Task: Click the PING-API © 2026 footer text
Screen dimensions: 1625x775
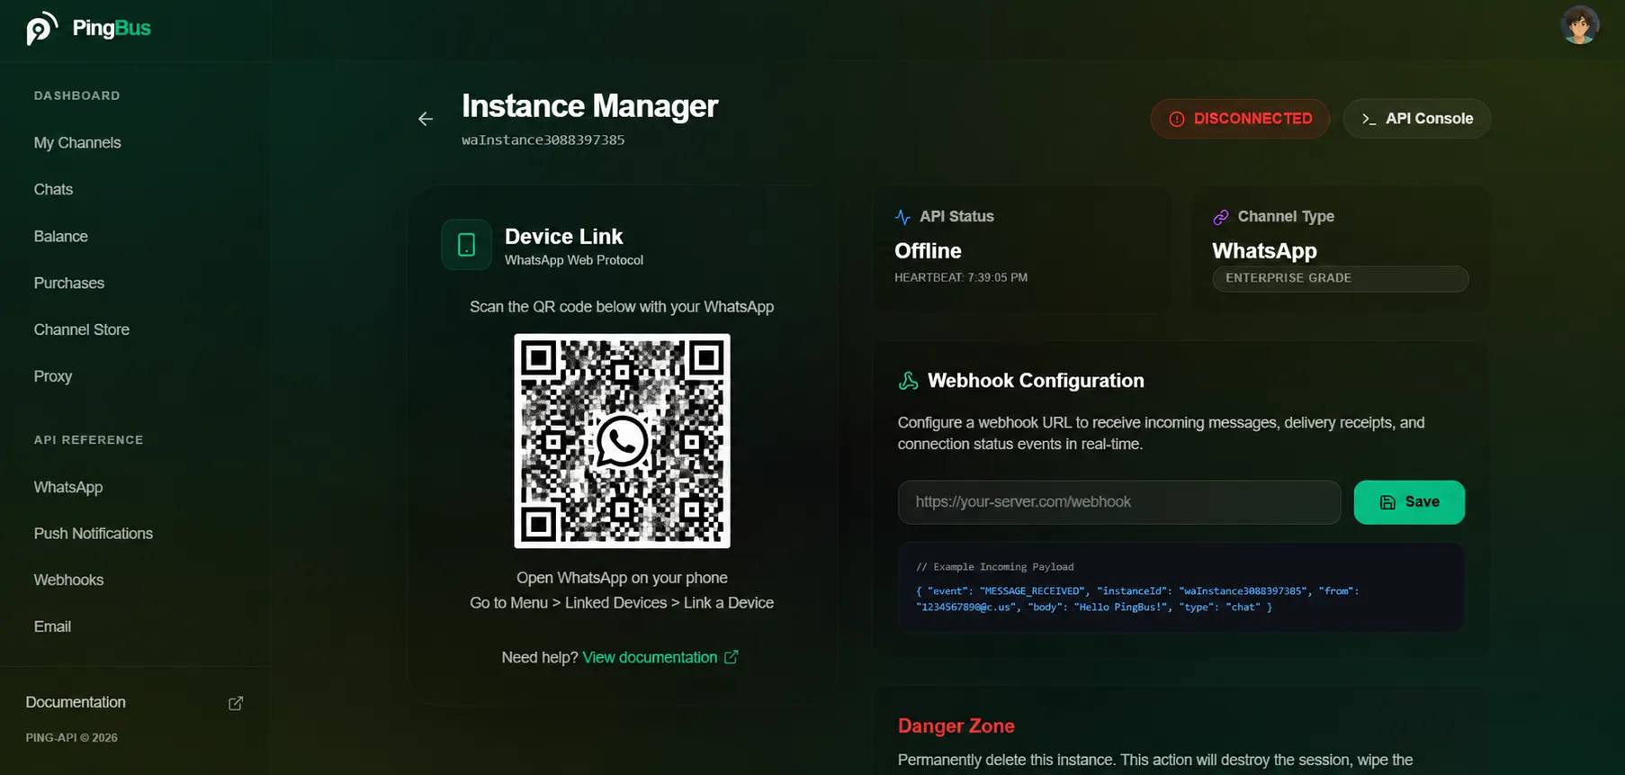Action: 71,737
